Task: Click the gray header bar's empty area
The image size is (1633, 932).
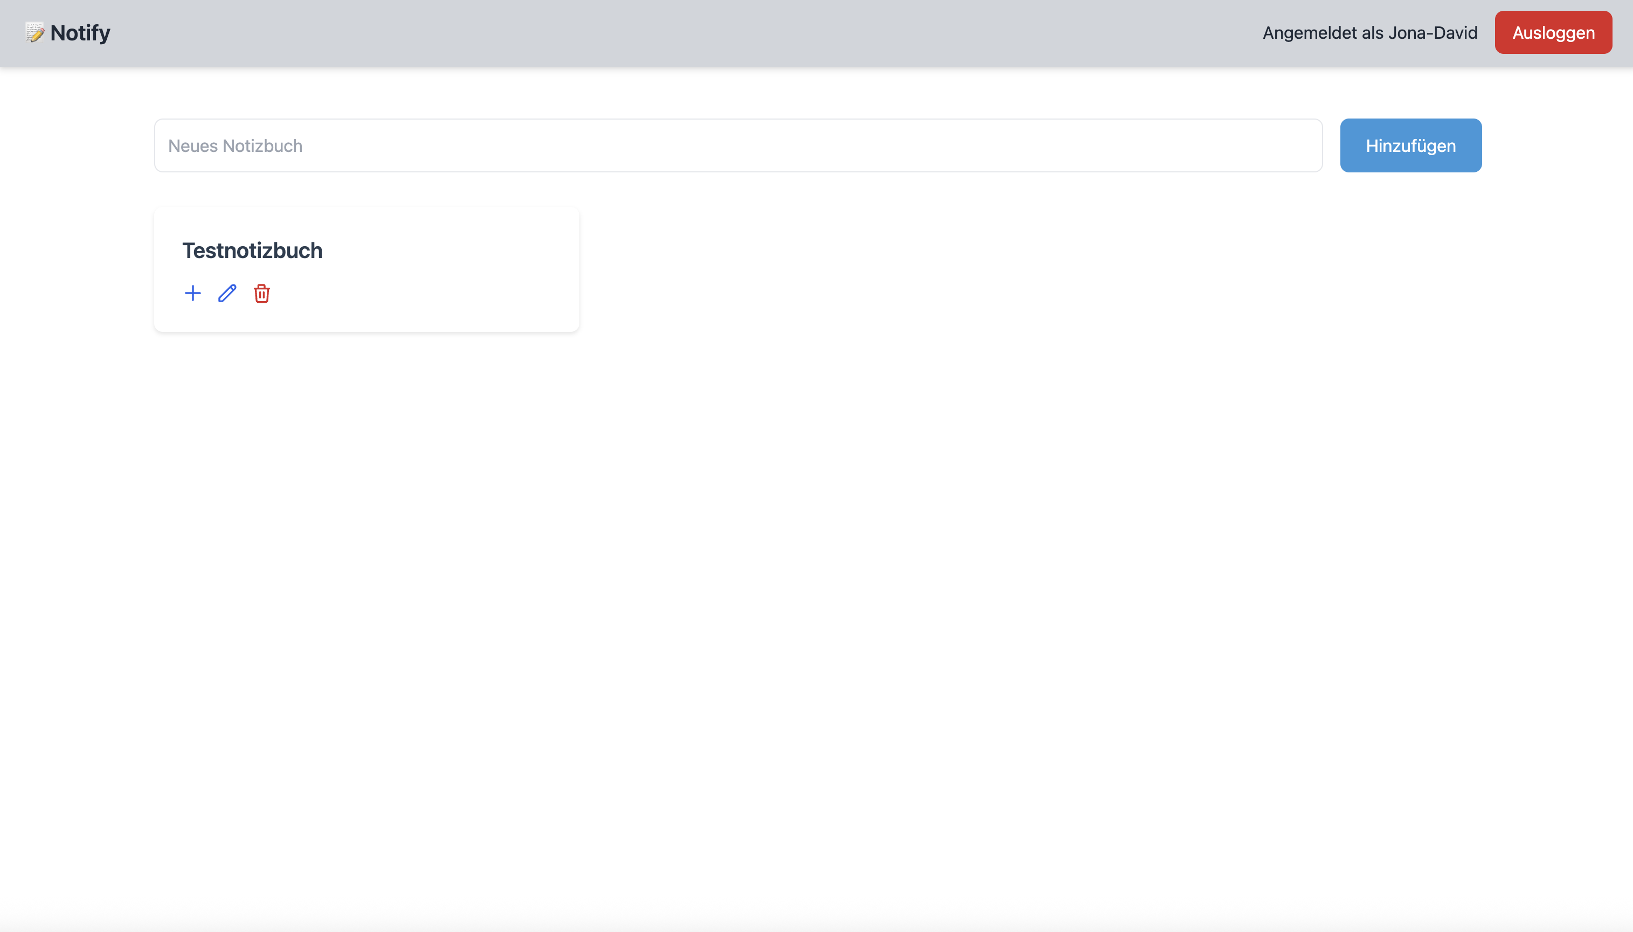Action: 640,33
